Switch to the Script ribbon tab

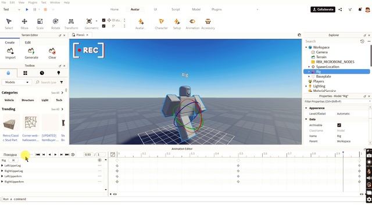(176, 9)
